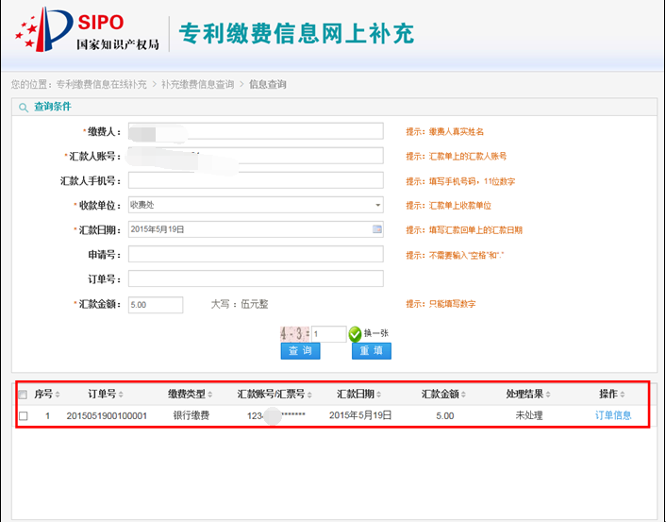Click the captcha image 4-3=

tap(295, 334)
